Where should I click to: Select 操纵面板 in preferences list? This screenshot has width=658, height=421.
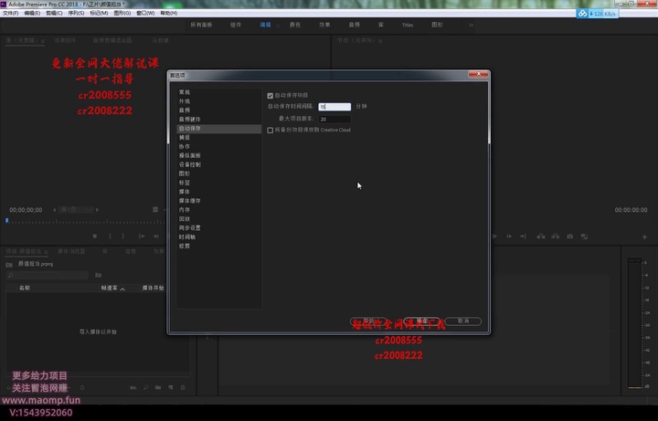[x=190, y=155]
